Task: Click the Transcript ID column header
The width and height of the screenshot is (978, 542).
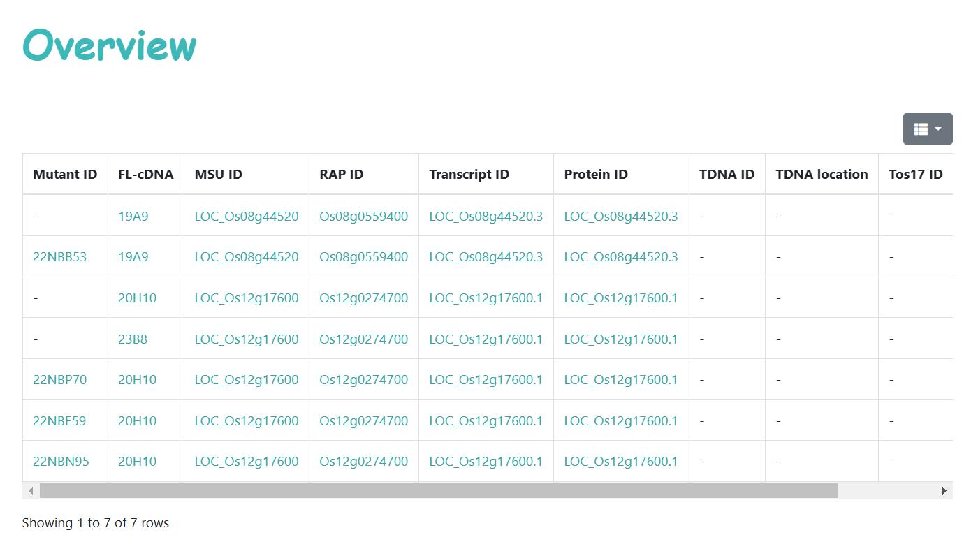Action: click(486, 175)
